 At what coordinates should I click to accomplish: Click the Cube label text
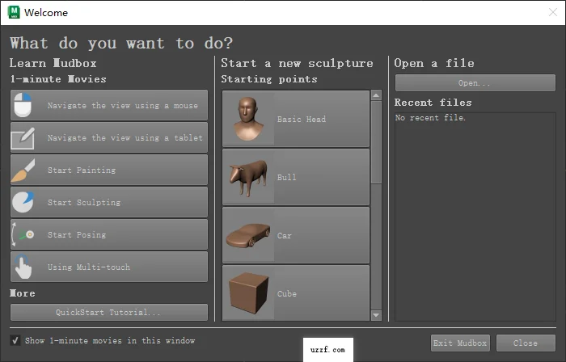pyautogui.click(x=286, y=293)
